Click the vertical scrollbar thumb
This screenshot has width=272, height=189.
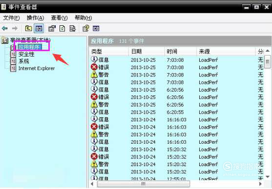(x=268, y=62)
